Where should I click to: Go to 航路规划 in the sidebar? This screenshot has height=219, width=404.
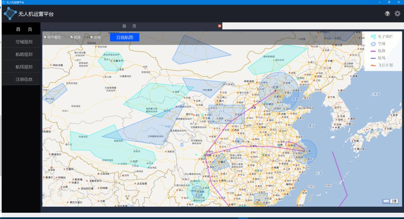24,54
